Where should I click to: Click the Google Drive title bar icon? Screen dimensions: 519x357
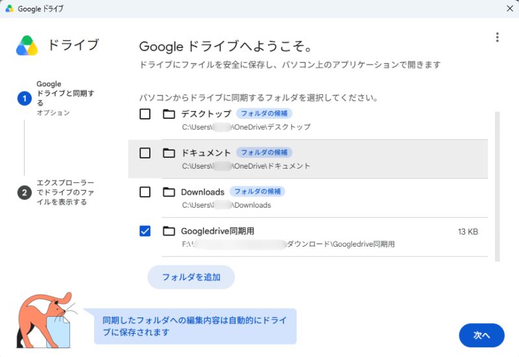coord(10,8)
